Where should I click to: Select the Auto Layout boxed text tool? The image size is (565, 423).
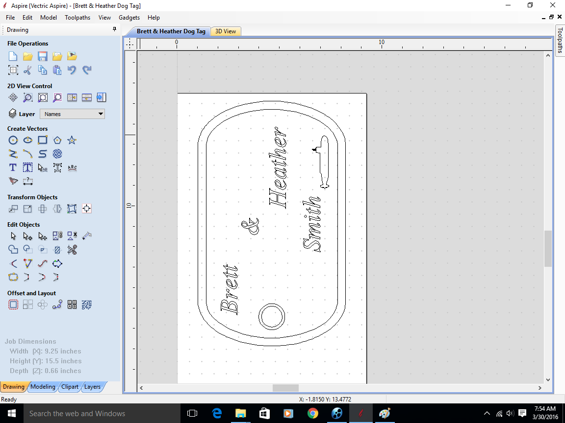(x=28, y=167)
